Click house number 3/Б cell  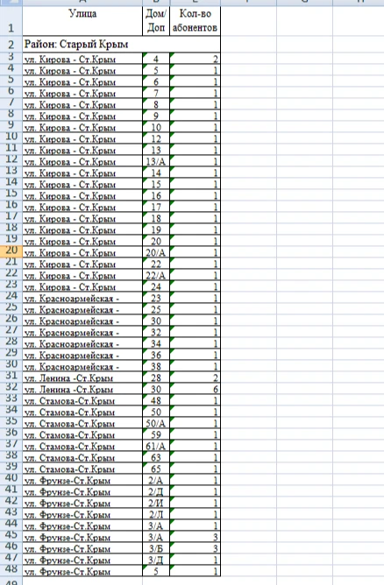pyautogui.click(x=156, y=548)
